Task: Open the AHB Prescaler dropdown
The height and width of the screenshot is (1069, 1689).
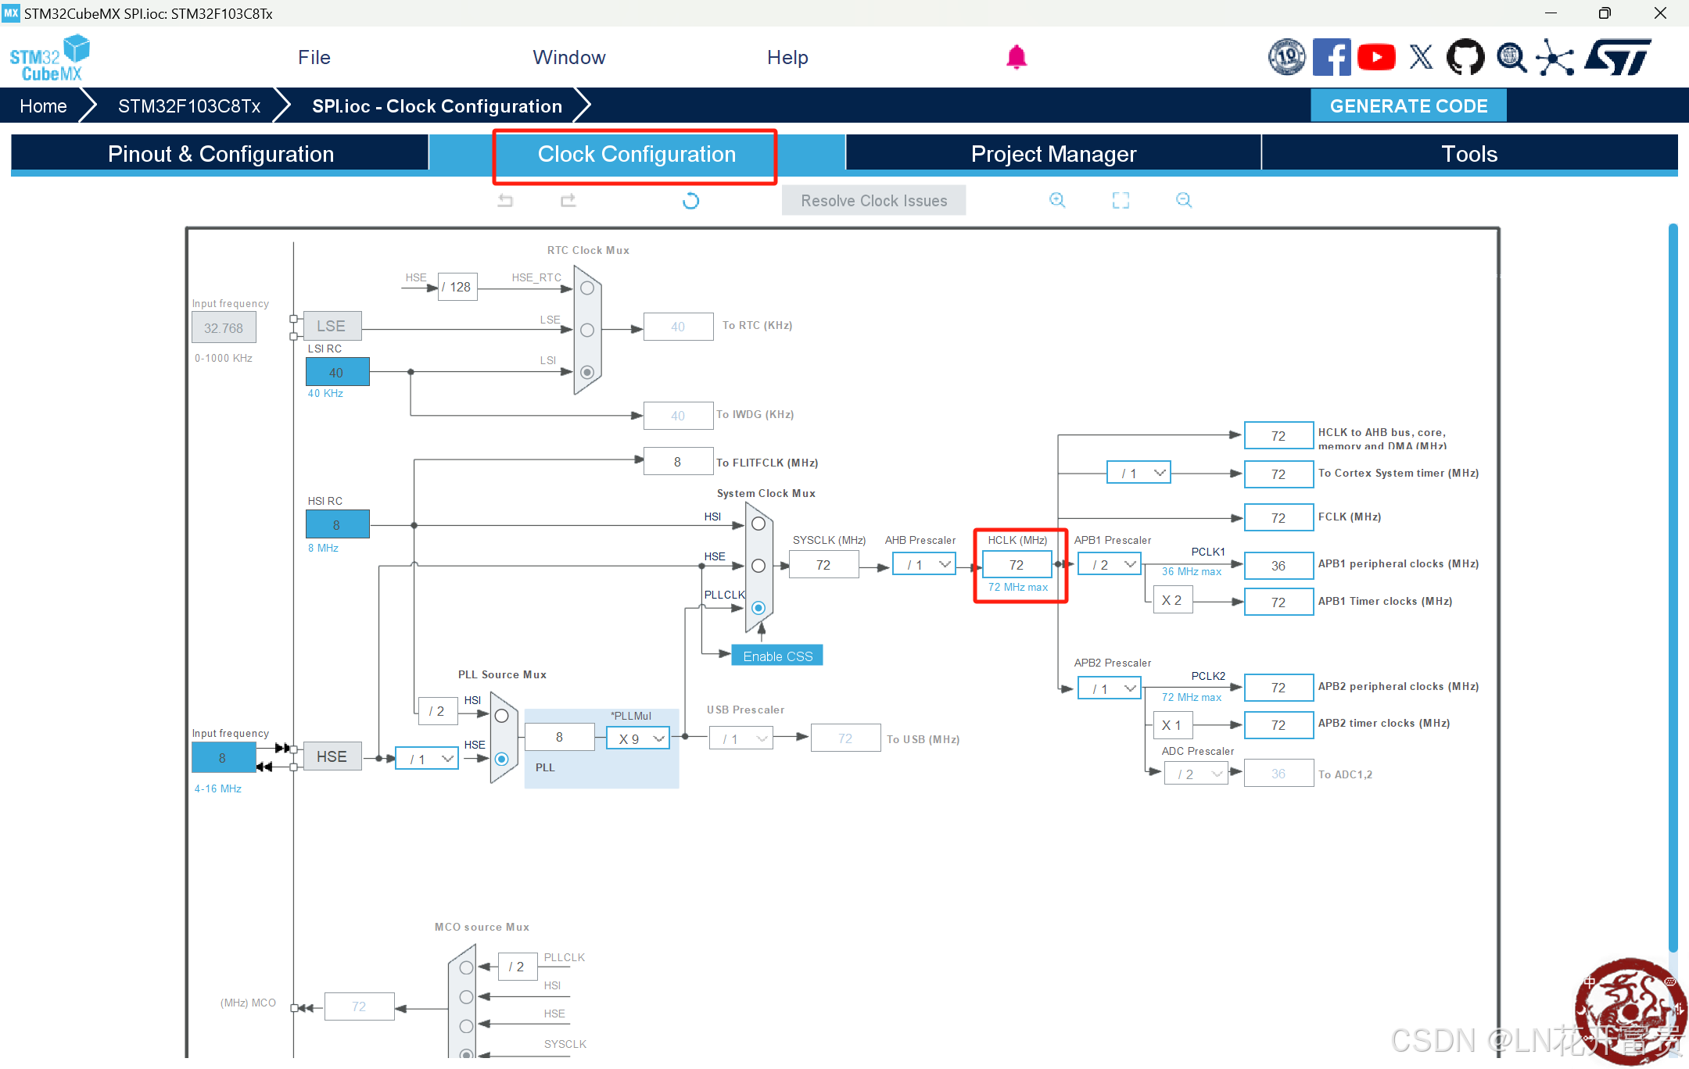Action: coord(923,564)
